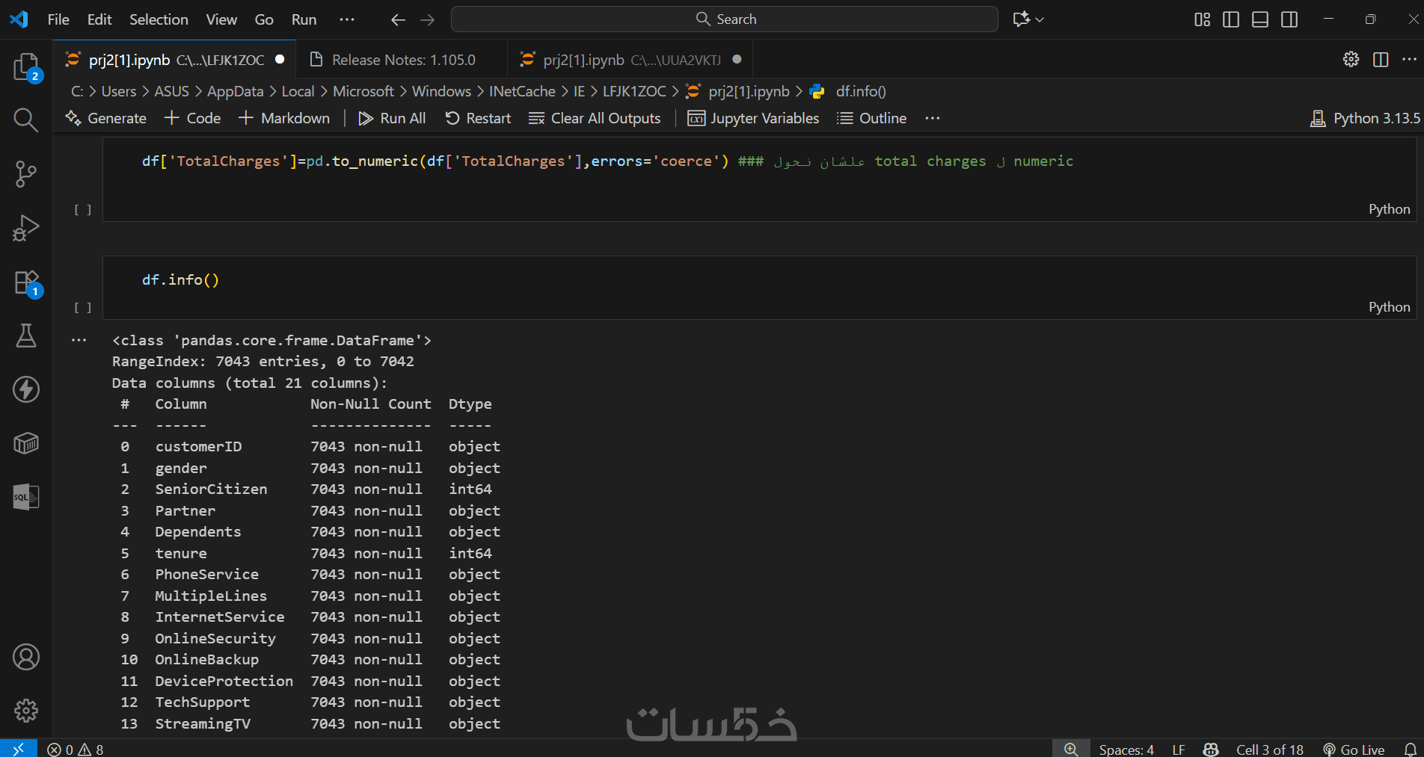Open the Source Control view
The width and height of the screenshot is (1424, 757).
[26, 174]
